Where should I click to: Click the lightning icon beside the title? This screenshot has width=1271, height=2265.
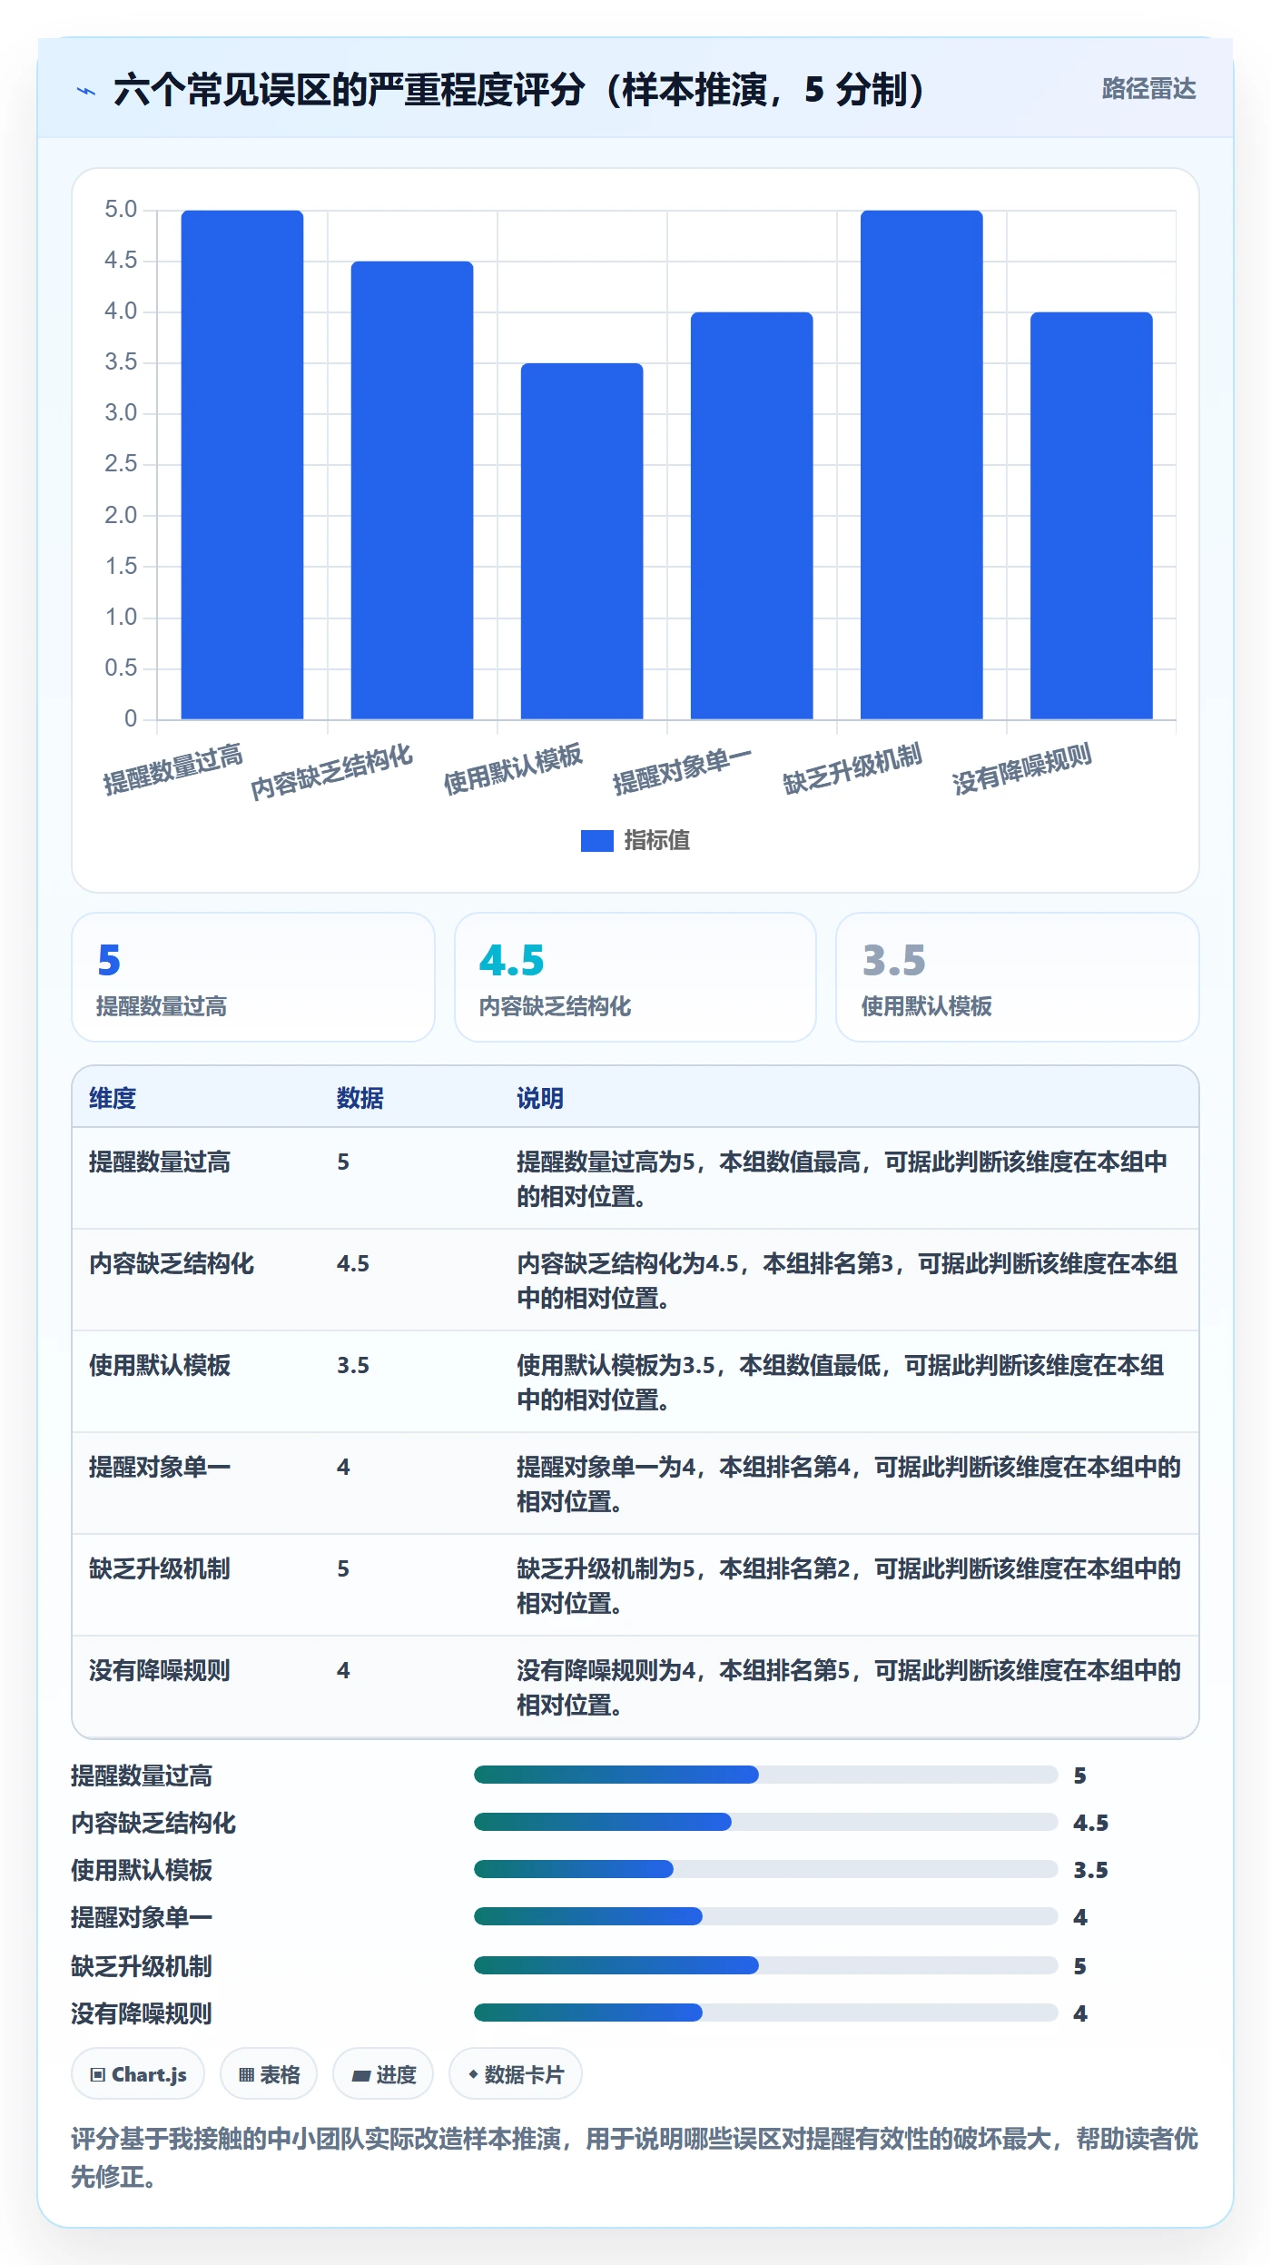[86, 91]
